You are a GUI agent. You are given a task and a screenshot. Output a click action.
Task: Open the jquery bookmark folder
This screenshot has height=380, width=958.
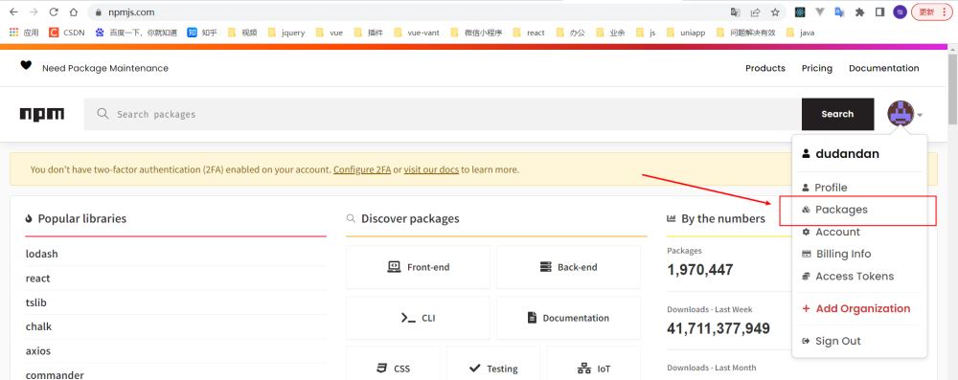285,33
